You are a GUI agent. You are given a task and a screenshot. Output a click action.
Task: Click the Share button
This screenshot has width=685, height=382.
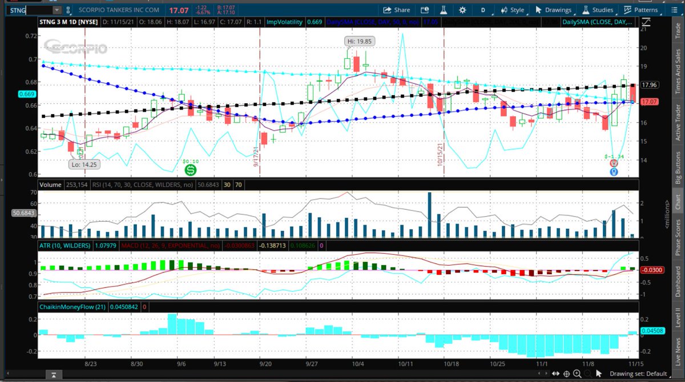pos(396,10)
